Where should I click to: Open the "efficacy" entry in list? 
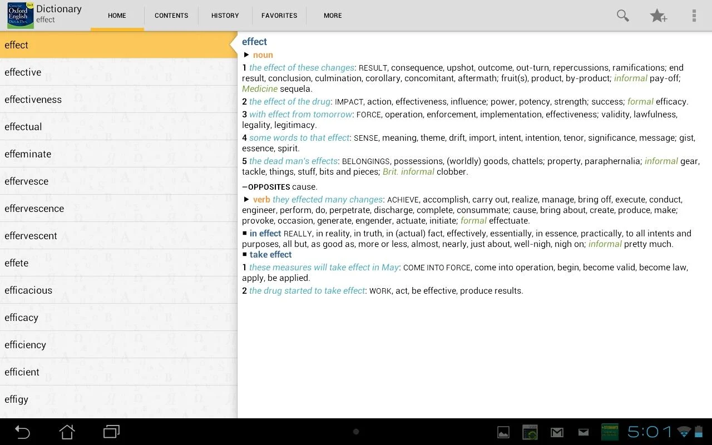21,318
